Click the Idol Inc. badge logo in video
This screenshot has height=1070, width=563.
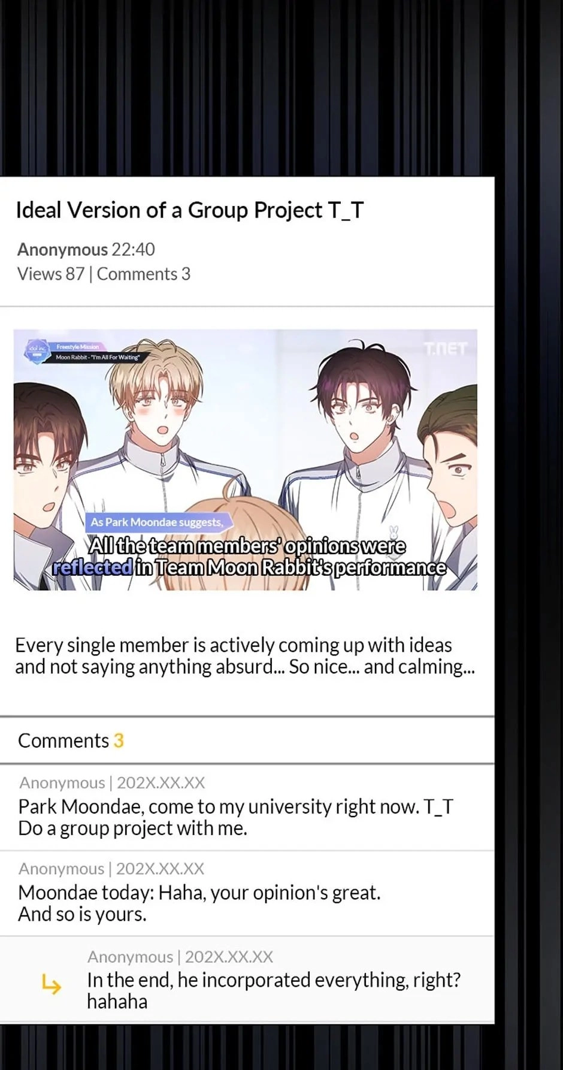coord(37,351)
